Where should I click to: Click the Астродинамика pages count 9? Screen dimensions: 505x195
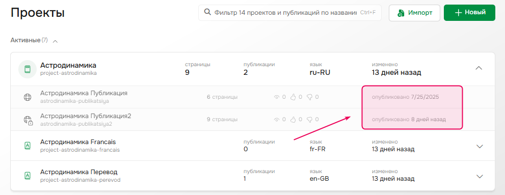click(x=187, y=72)
